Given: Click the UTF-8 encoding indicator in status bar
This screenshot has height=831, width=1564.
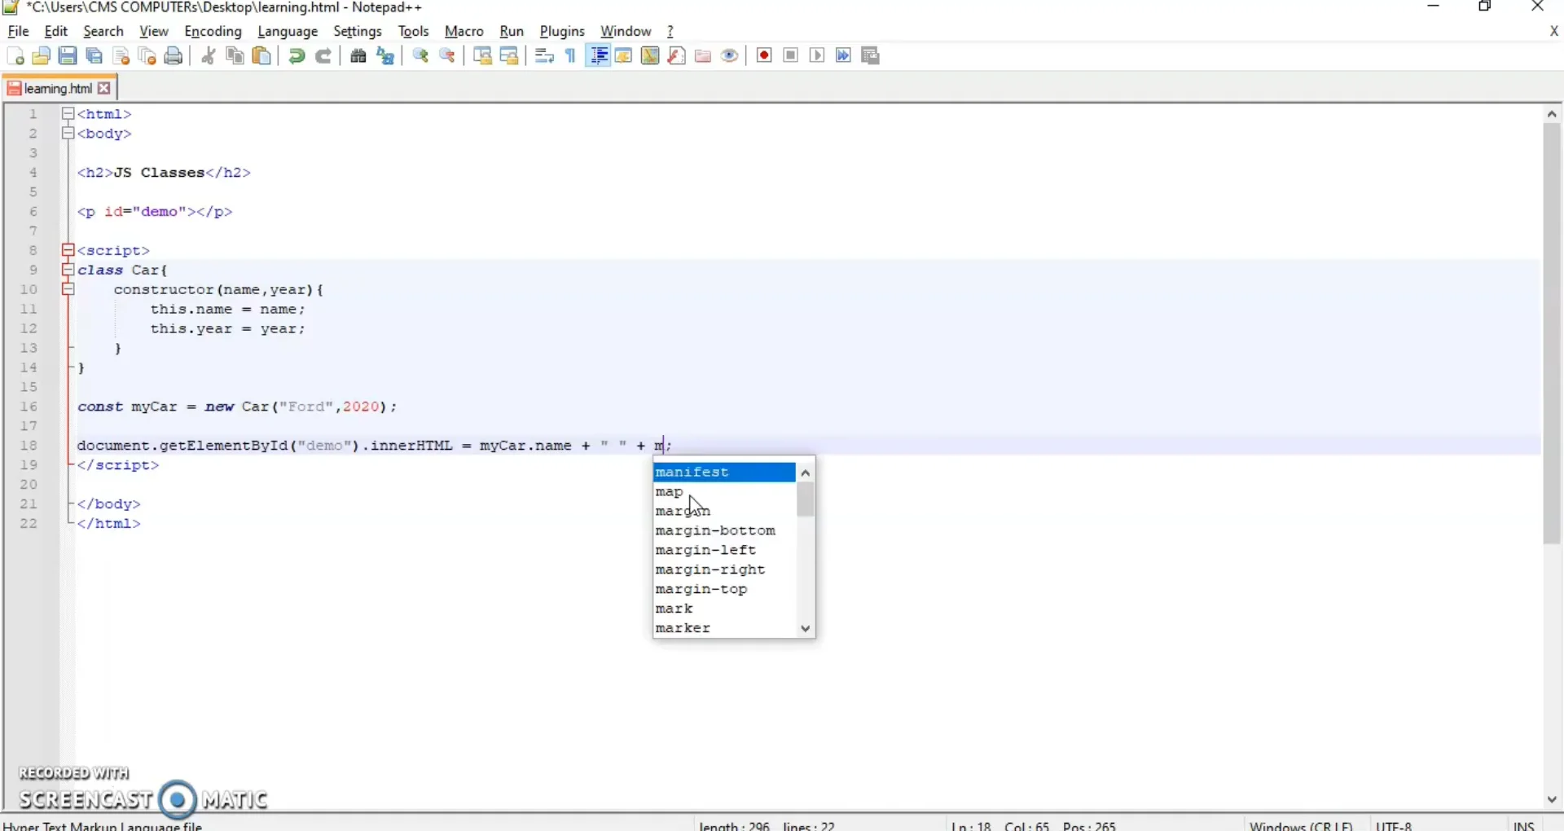Looking at the screenshot, I should pos(1395,824).
